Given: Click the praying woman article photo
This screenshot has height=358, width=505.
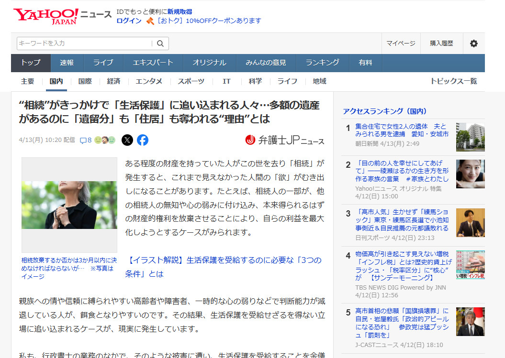Looking at the screenshot, I should click(69, 205).
